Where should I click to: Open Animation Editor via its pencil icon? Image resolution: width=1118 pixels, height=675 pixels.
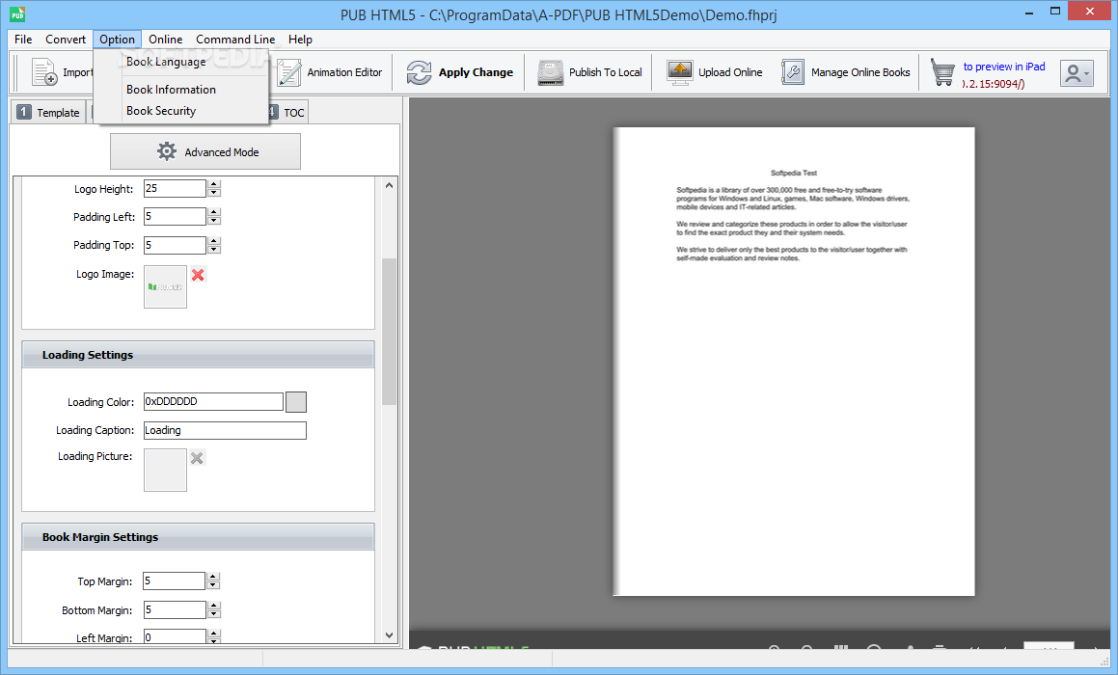coord(288,72)
